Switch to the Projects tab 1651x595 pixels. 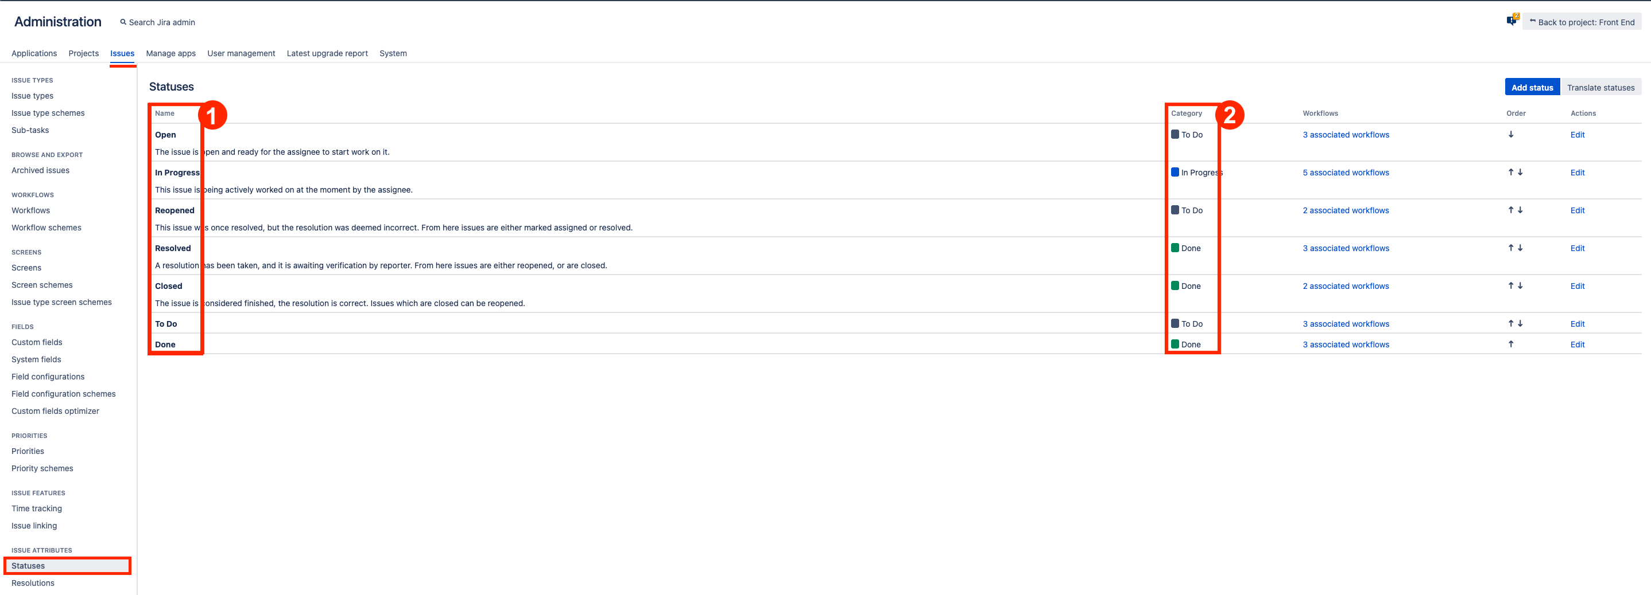point(83,53)
